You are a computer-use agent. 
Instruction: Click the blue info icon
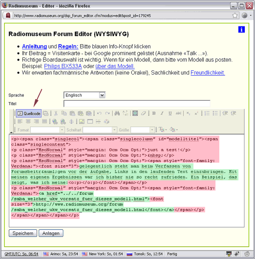point(241,29)
